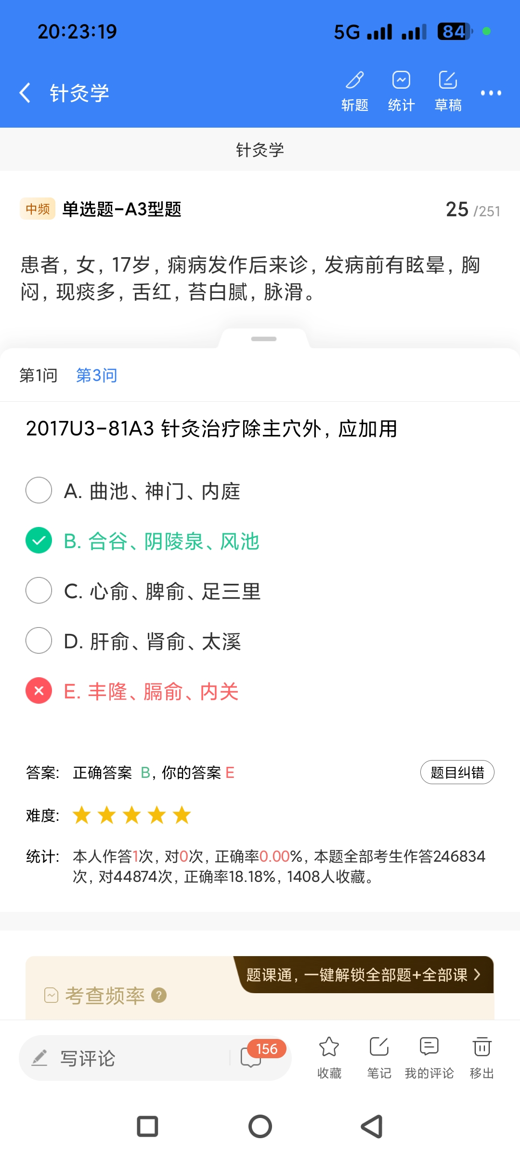The width and height of the screenshot is (520, 1156).
Task: Select option A 曲池、神门、内庭
Action: coord(39,490)
